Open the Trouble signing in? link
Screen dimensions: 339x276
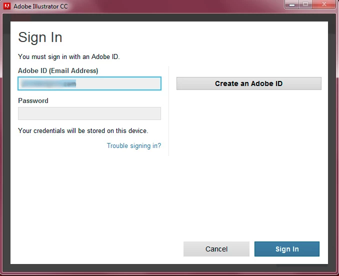[x=134, y=145]
